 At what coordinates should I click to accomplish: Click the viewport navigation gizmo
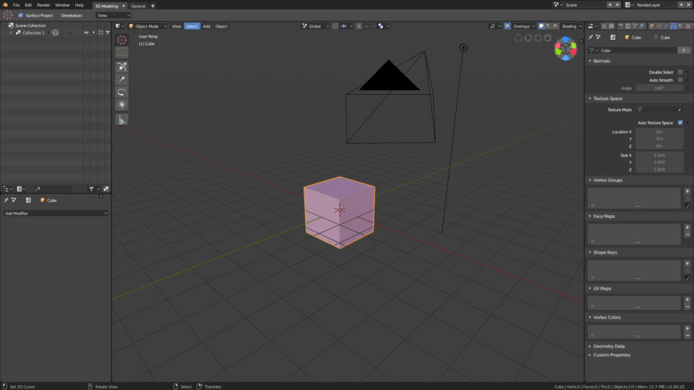pyautogui.click(x=565, y=48)
